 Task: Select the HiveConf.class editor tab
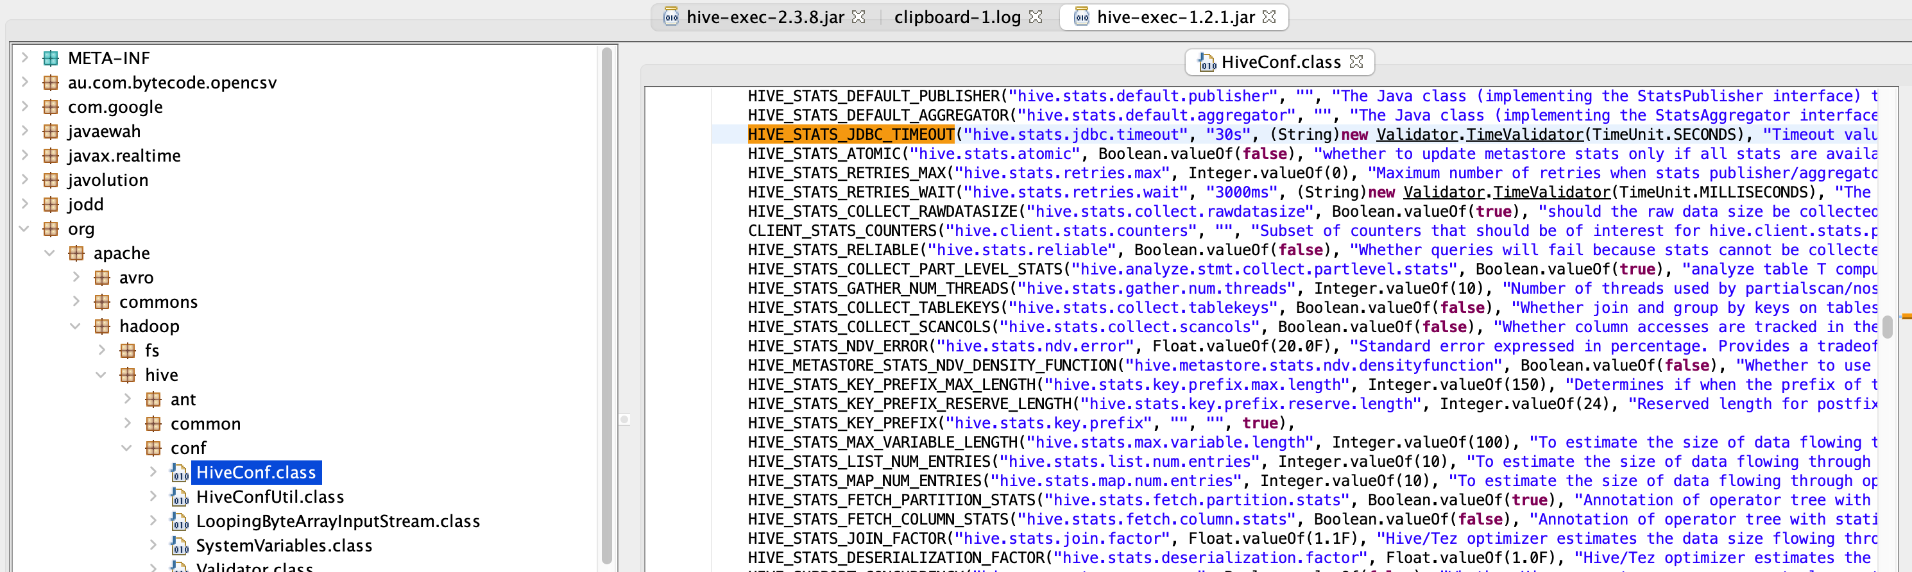coord(1281,62)
